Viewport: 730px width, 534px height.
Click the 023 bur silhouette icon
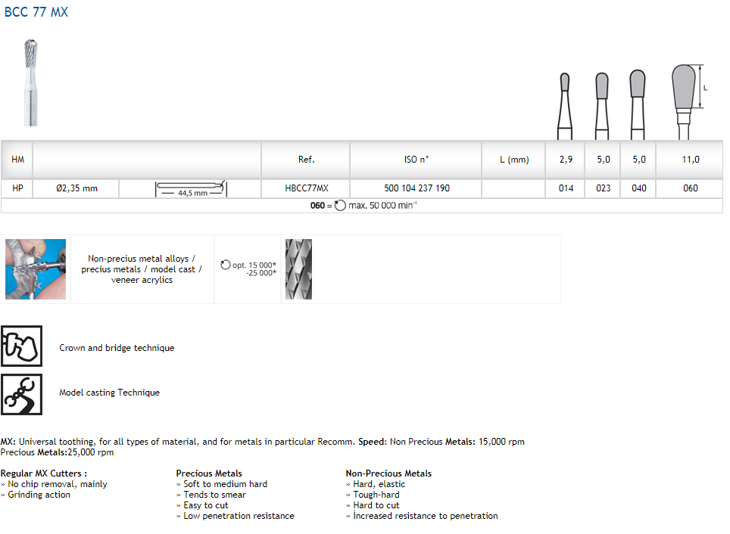(602, 104)
